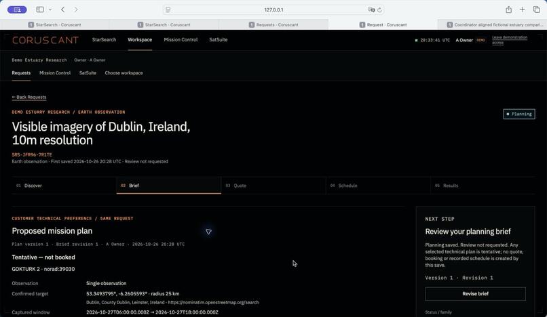Click the 127.0.0.1 address field
The height and width of the screenshot is (317, 547).
coord(273,9)
